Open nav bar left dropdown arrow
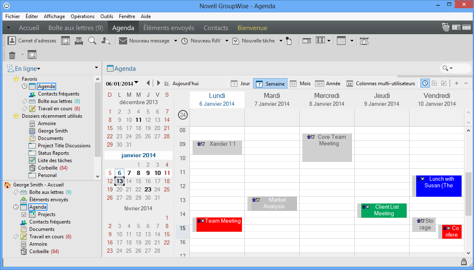Screen dimensions: 474x270 [x=8, y=28]
